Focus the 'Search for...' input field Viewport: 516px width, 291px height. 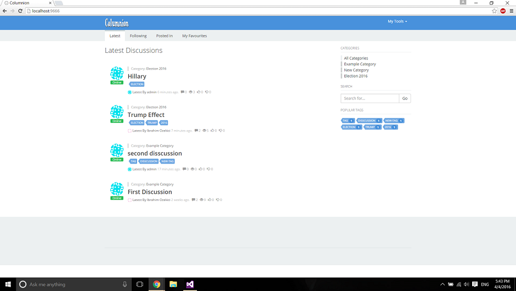(370, 98)
